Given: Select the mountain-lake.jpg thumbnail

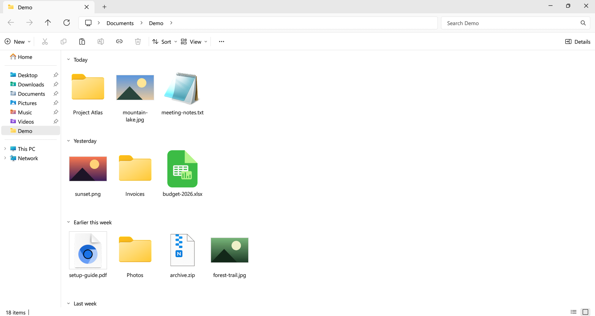Looking at the screenshot, I should click(x=135, y=87).
